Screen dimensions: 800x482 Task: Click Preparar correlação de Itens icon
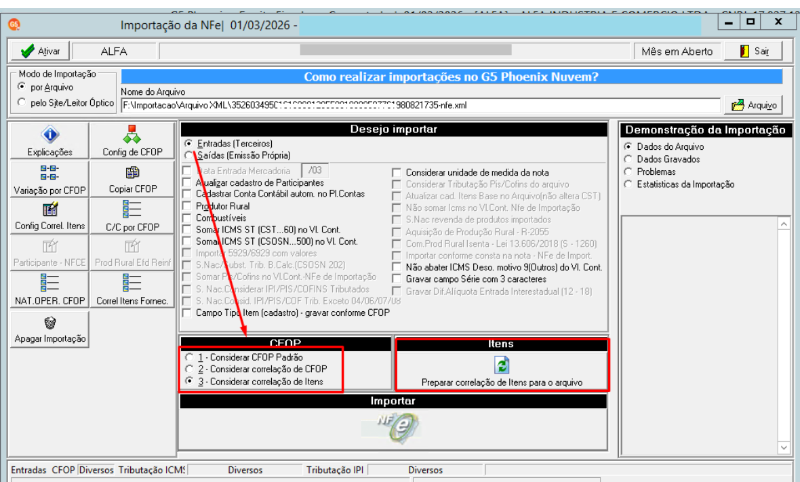[x=502, y=365]
